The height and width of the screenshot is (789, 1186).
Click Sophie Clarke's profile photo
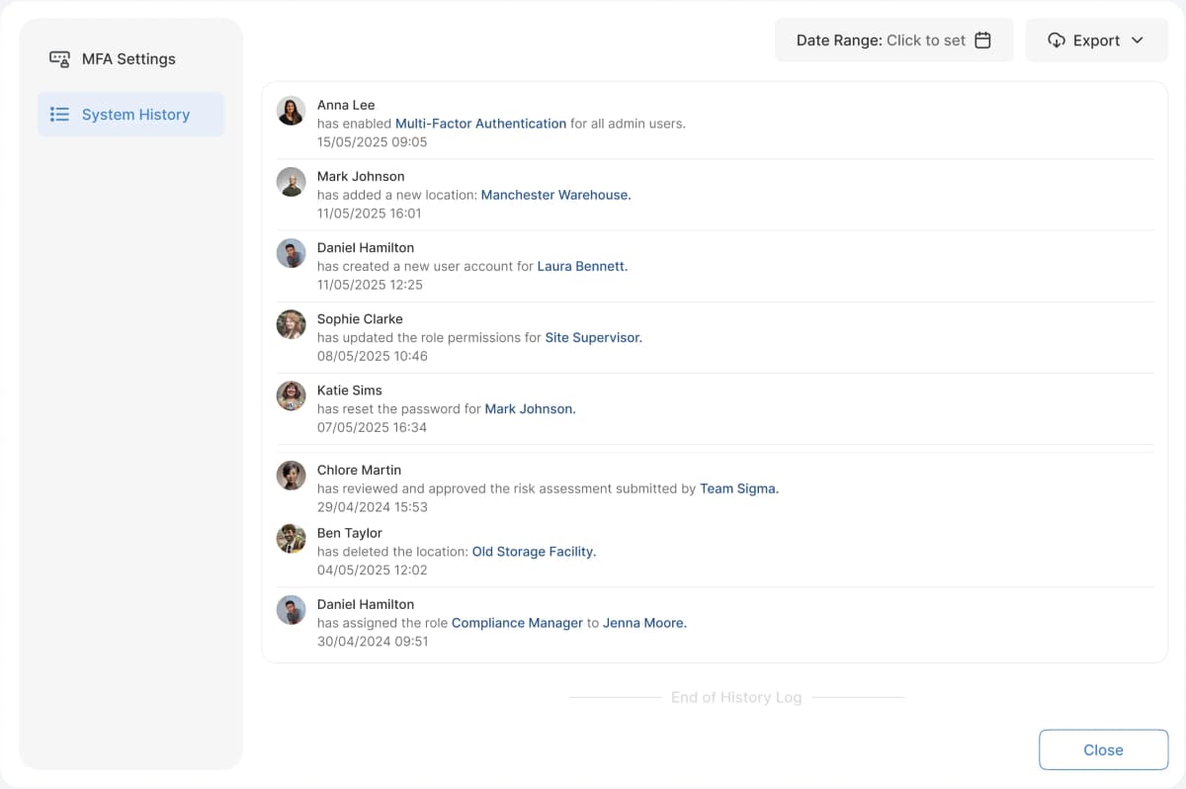point(291,324)
